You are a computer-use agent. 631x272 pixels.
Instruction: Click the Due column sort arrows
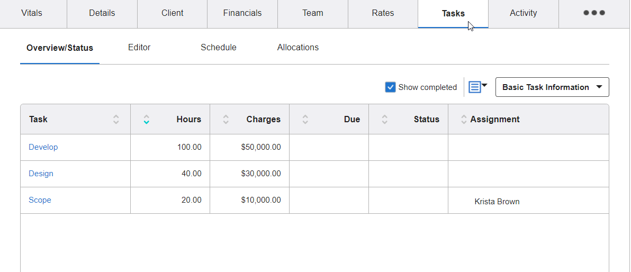coord(305,120)
